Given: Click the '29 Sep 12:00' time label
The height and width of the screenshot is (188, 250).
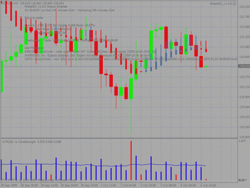Looking at the screenshot, I should [x=49, y=185].
